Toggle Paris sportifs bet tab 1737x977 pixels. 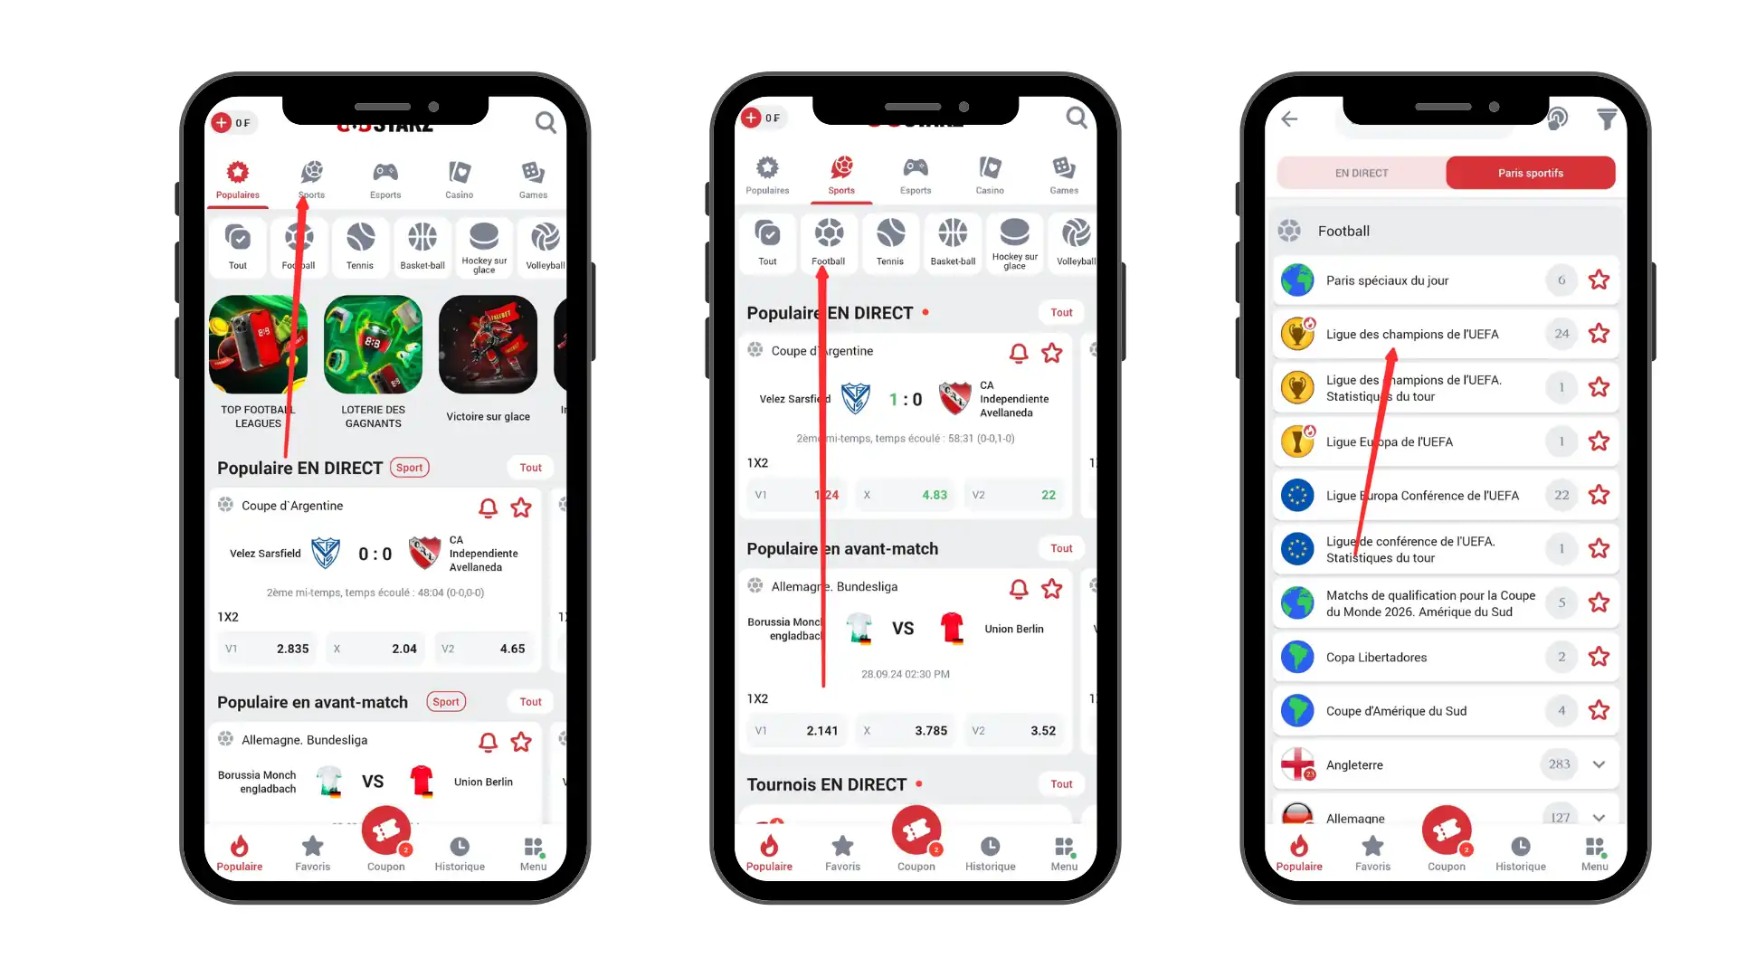(x=1531, y=173)
